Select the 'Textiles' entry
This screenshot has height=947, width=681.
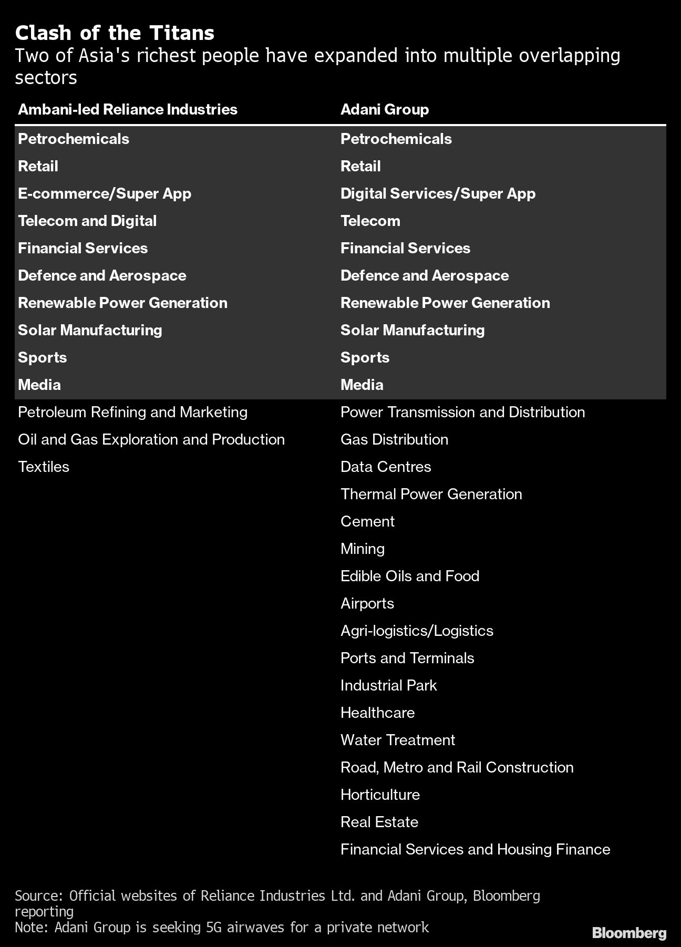(x=44, y=467)
